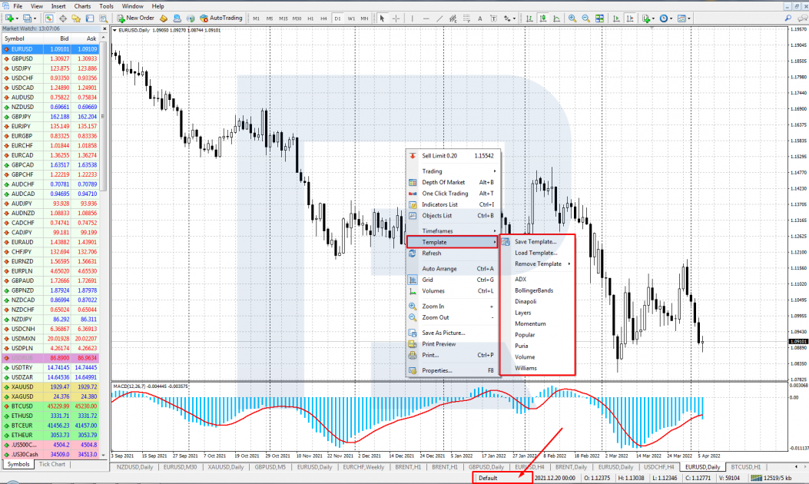The height and width of the screenshot is (484, 809).
Task: Apply the BollingerBands template
Action: [538, 290]
